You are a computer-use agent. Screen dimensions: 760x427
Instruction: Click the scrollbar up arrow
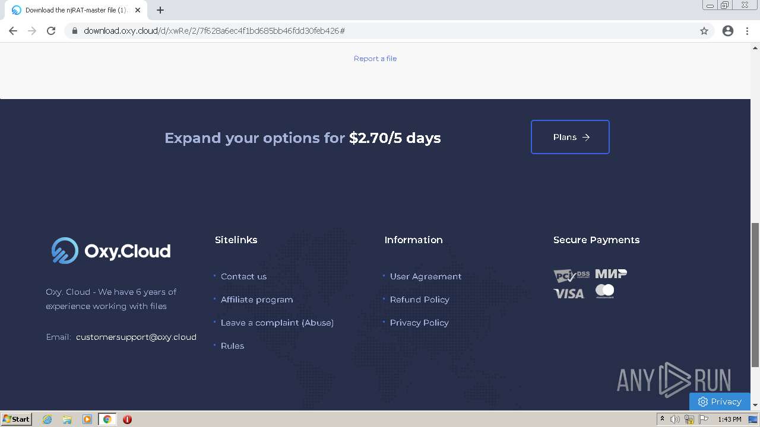tap(755, 47)
